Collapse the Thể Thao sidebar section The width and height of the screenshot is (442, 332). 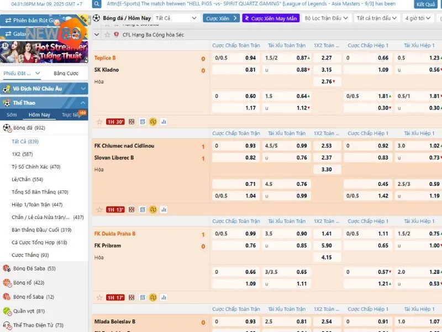[x=44, y=103]
